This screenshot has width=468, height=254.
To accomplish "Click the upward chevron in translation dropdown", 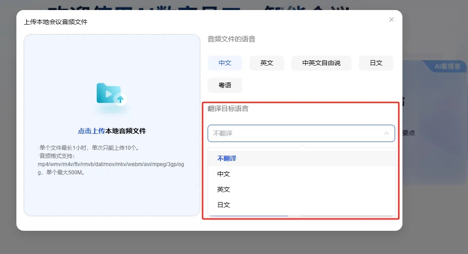I will (x=387, y=133).
